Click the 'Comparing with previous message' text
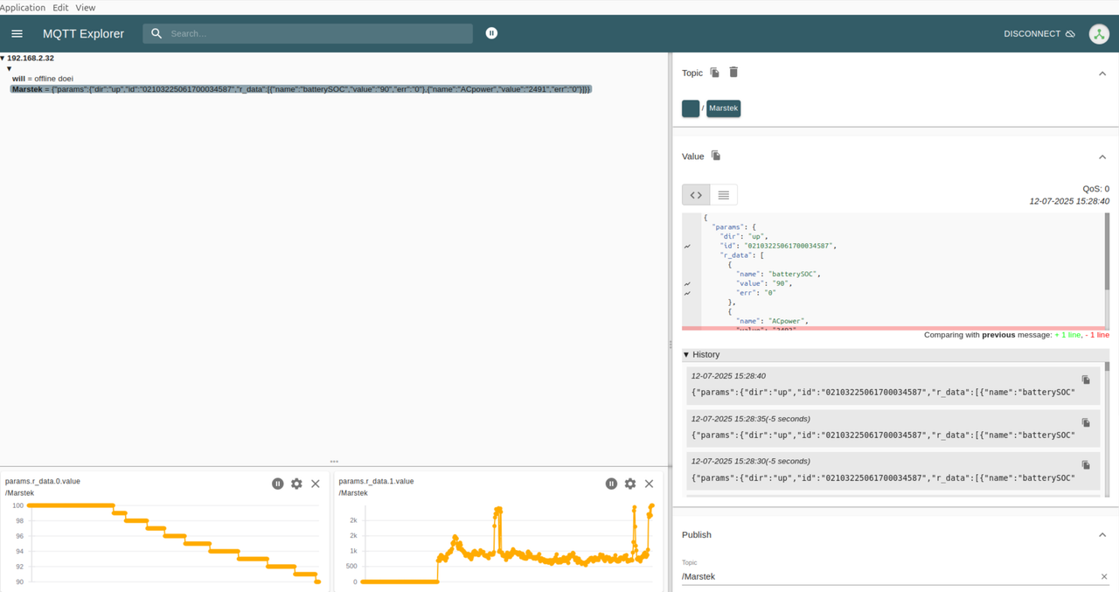Screen dimensions: 1119x592 tap(988, 335)
